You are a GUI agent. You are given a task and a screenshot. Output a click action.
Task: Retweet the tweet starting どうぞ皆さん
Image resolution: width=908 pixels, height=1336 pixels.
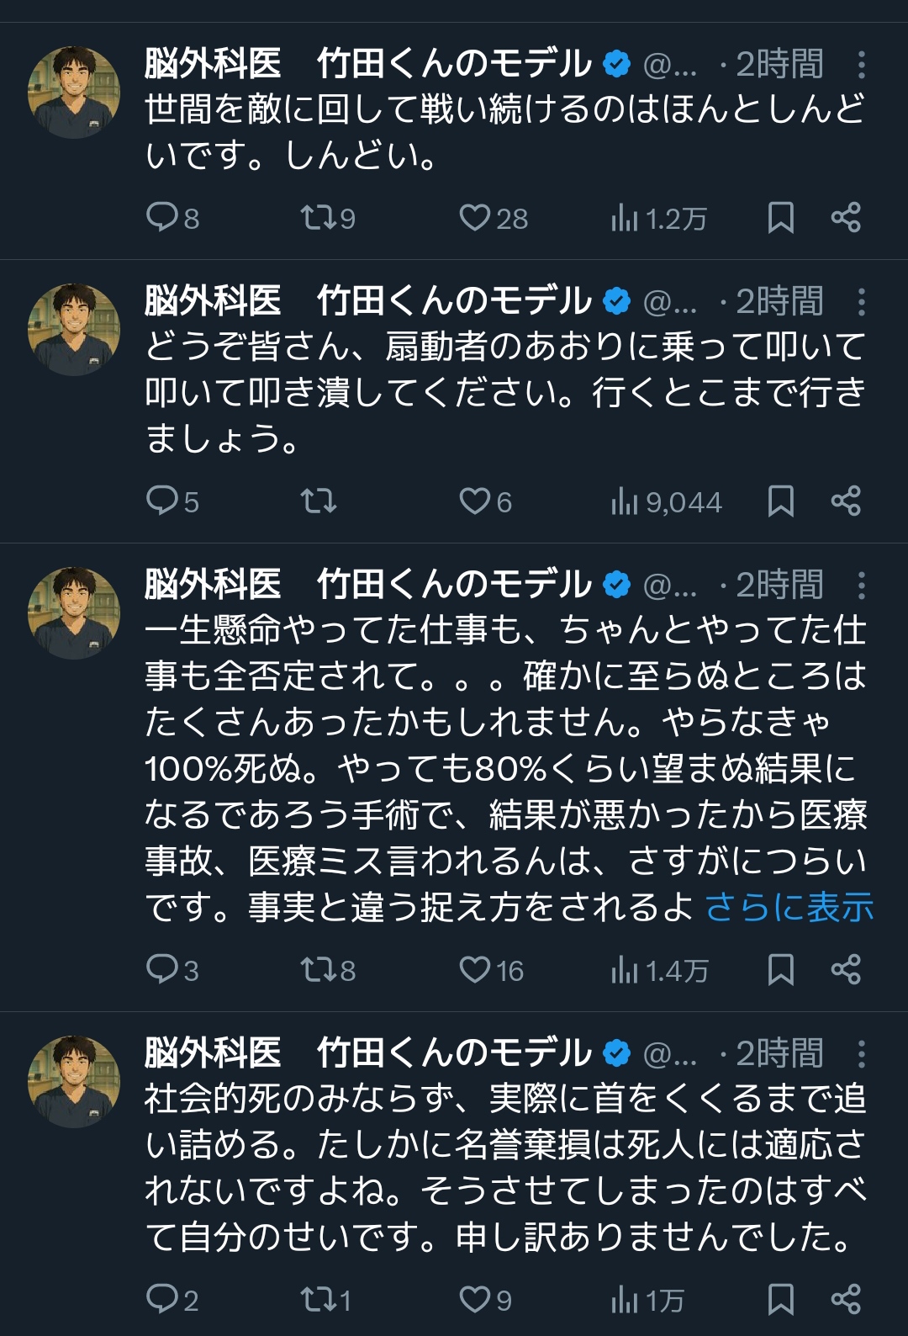(319, 501)
